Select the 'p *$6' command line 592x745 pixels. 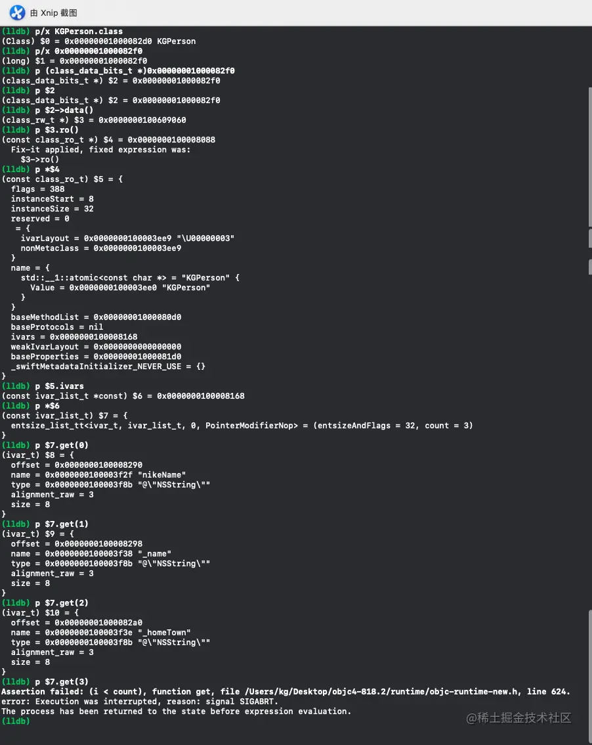[x=31, y=406]
